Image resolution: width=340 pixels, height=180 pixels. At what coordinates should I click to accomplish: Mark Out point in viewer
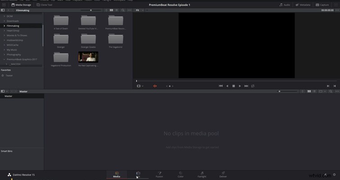[x=335, y=86]
